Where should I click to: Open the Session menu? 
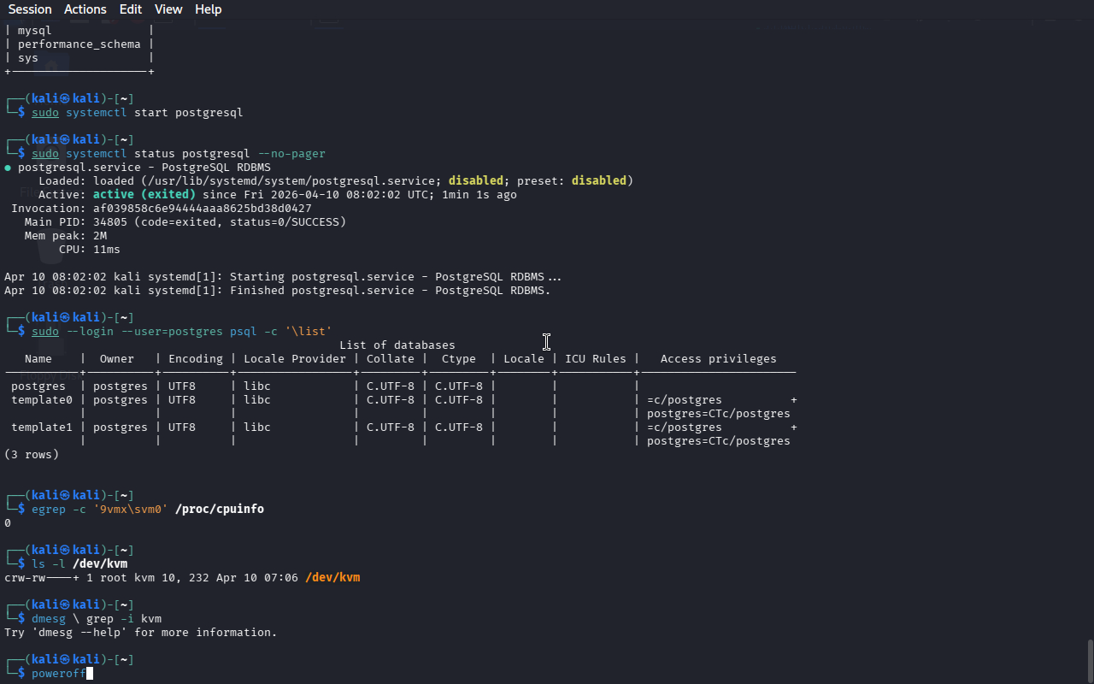point(30,9)
